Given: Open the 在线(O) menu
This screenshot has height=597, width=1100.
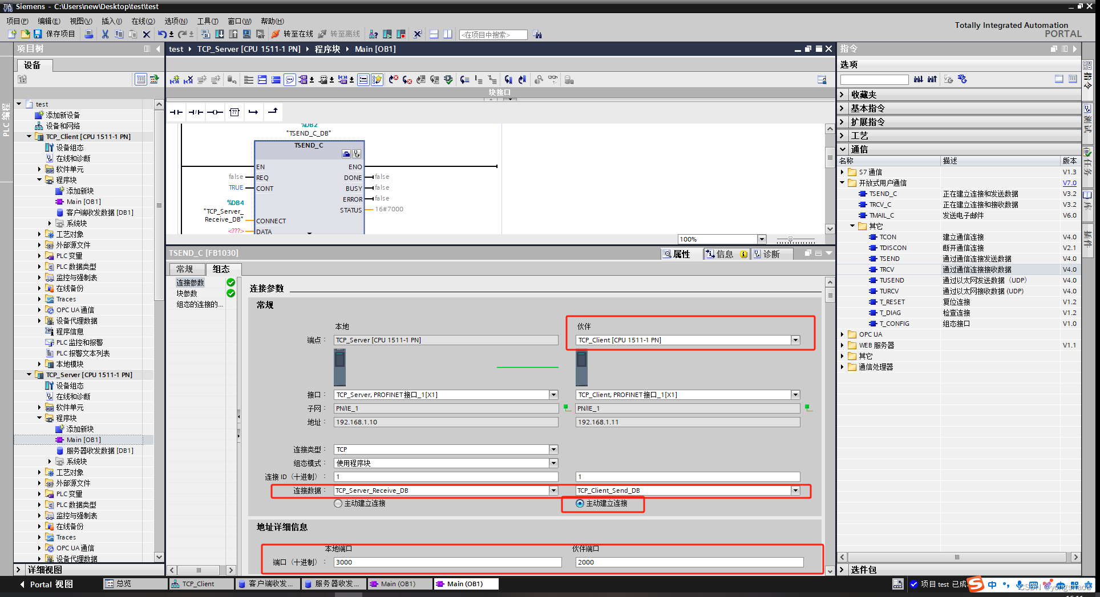Looking at the screenshot, I should [x=143, y=21].
